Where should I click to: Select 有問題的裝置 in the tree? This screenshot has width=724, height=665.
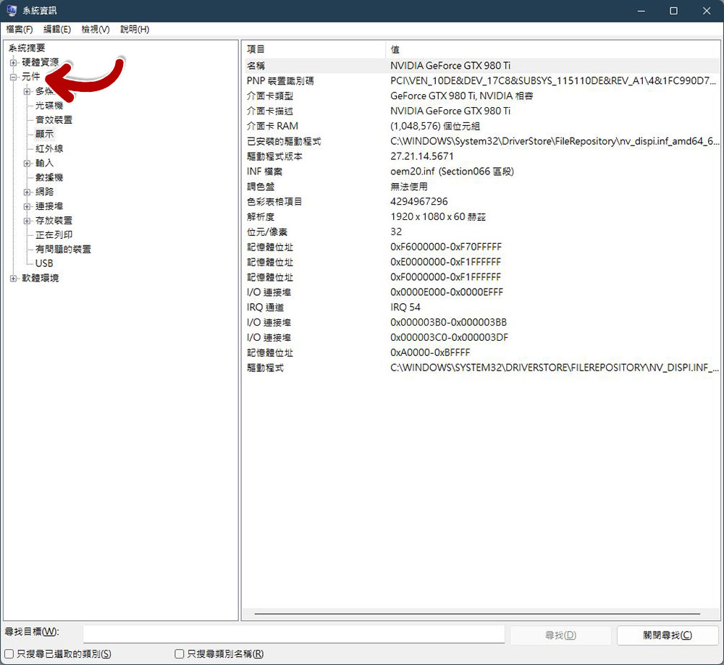coord(63,249)
